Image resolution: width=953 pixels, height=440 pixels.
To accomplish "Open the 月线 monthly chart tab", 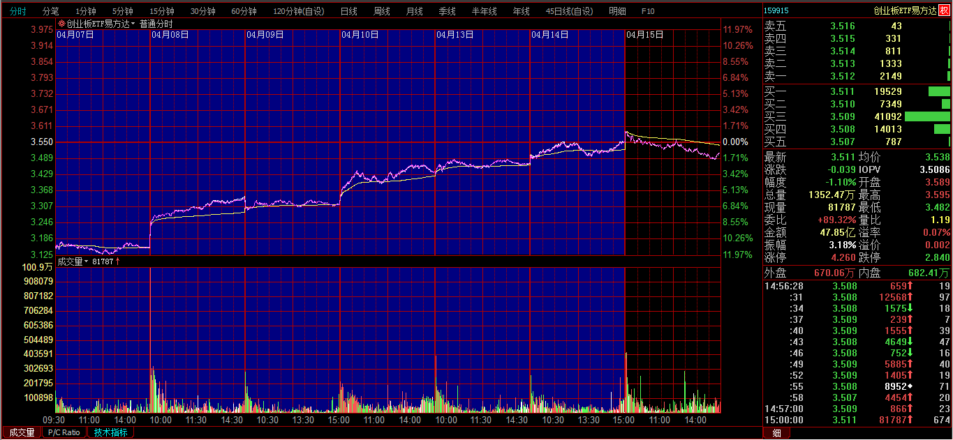I will click(x=414, y=11).
